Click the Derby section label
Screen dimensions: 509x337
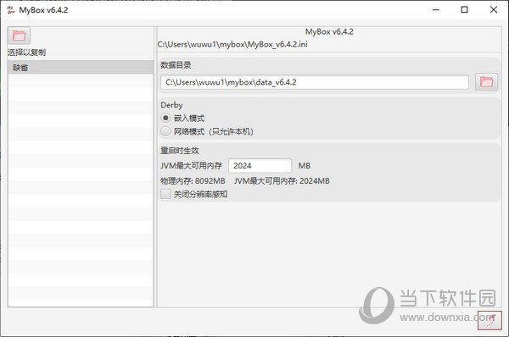point(171,105)
